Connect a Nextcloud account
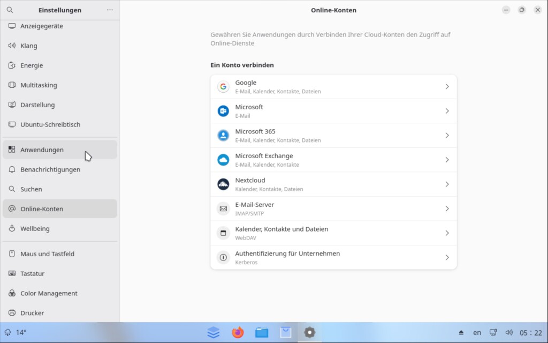Viewport: 548px width, 343px height. coord(333,184)
